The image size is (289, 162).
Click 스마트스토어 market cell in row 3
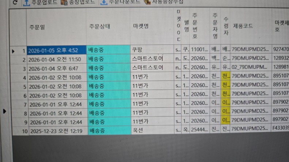click(152, 67)
